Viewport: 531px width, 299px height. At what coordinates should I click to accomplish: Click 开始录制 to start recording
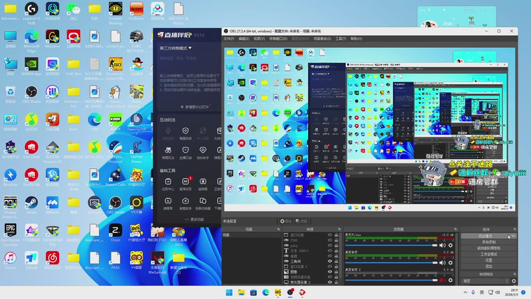click(x=489, y=242)
